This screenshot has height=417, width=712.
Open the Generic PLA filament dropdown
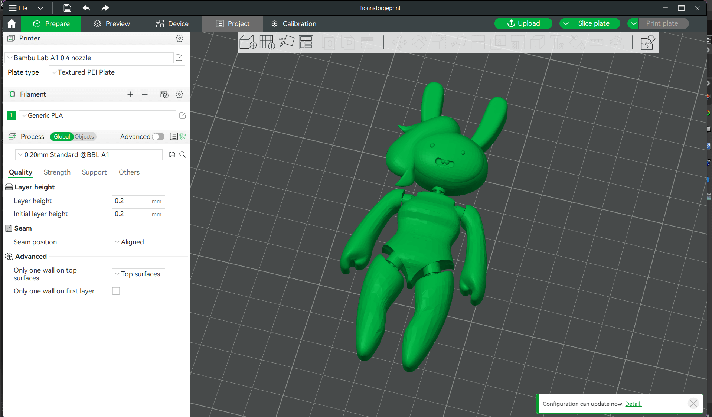[97, 115]
